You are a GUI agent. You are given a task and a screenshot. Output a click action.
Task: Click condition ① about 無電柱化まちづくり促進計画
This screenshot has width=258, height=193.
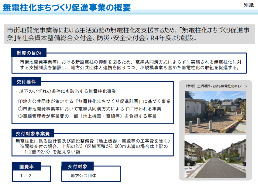point(94,101)
